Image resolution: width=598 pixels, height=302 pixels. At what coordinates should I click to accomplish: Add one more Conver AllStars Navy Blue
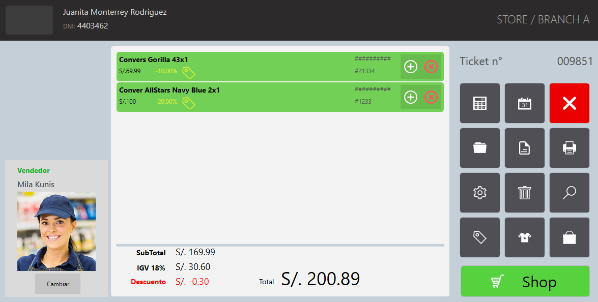click(410, 97)
